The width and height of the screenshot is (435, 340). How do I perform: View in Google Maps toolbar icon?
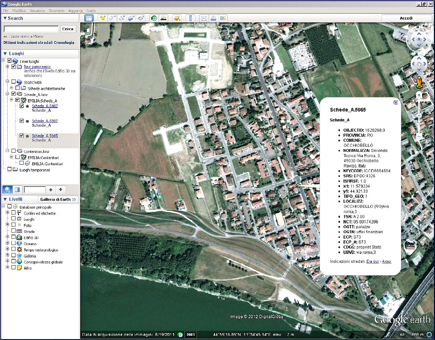pos(223,18)
